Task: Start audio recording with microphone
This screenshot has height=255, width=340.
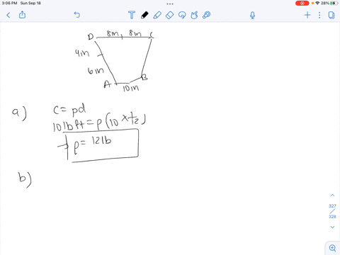Action: pyautogui.click(x=252, y=16)
